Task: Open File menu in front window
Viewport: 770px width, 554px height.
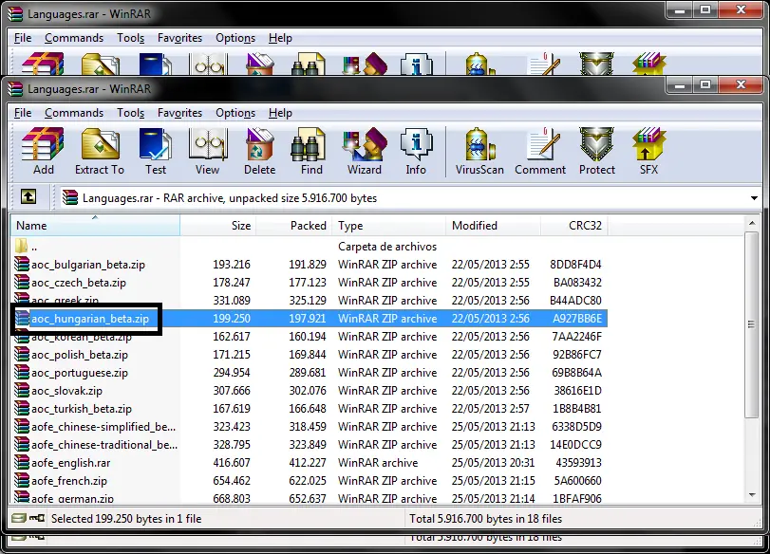Action: [x=23, y=113]
